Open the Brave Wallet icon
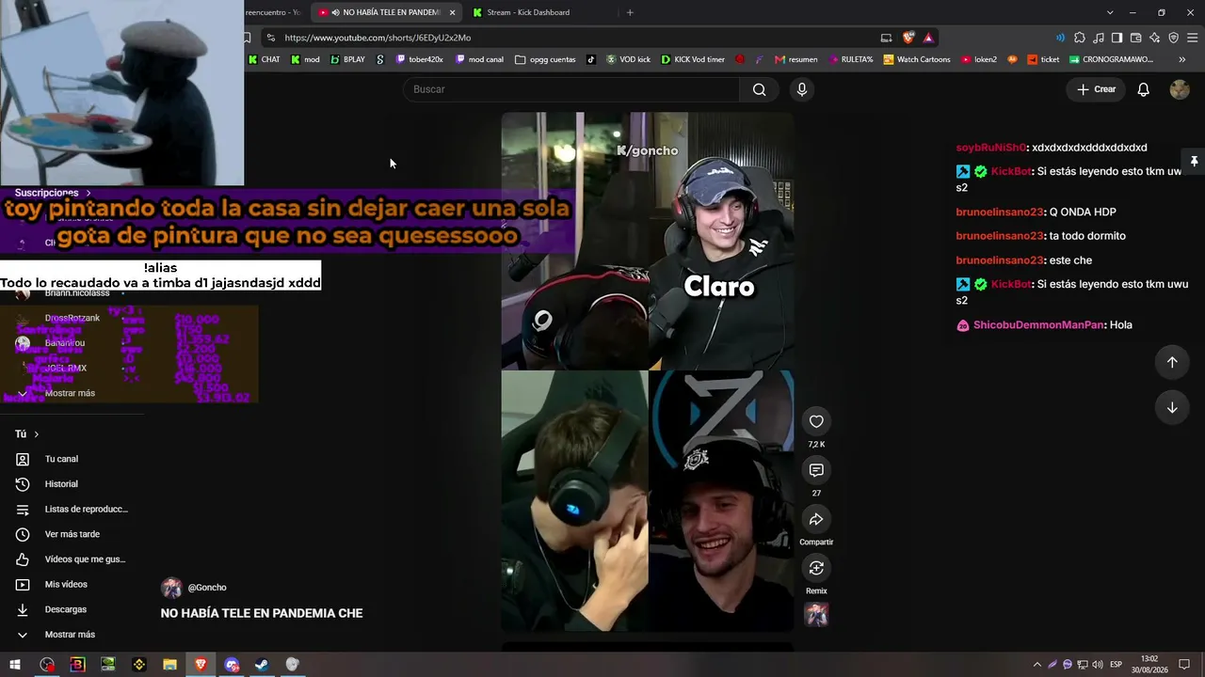Image resolution: width=1205 pixels, height=677 pixels. pos(1135,38)
